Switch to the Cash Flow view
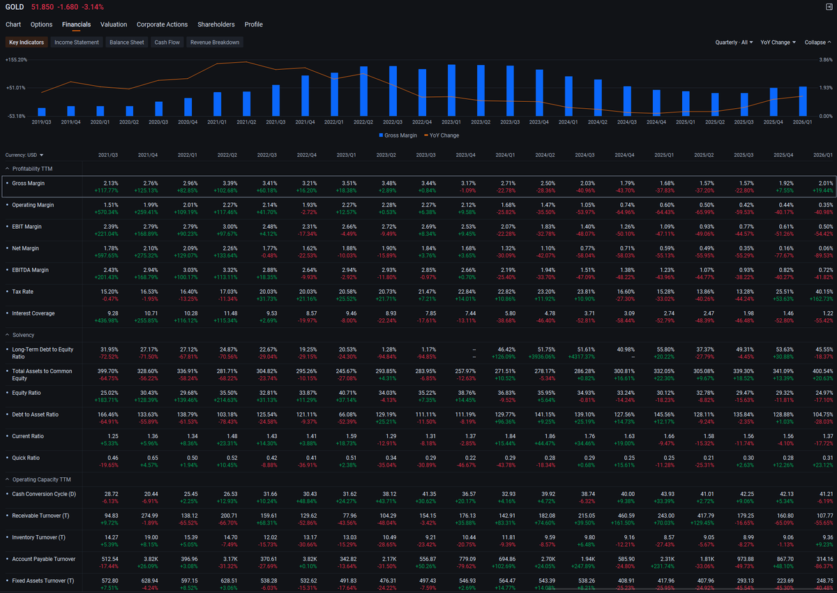Screen dimensions: 837x593 (167, 43)
